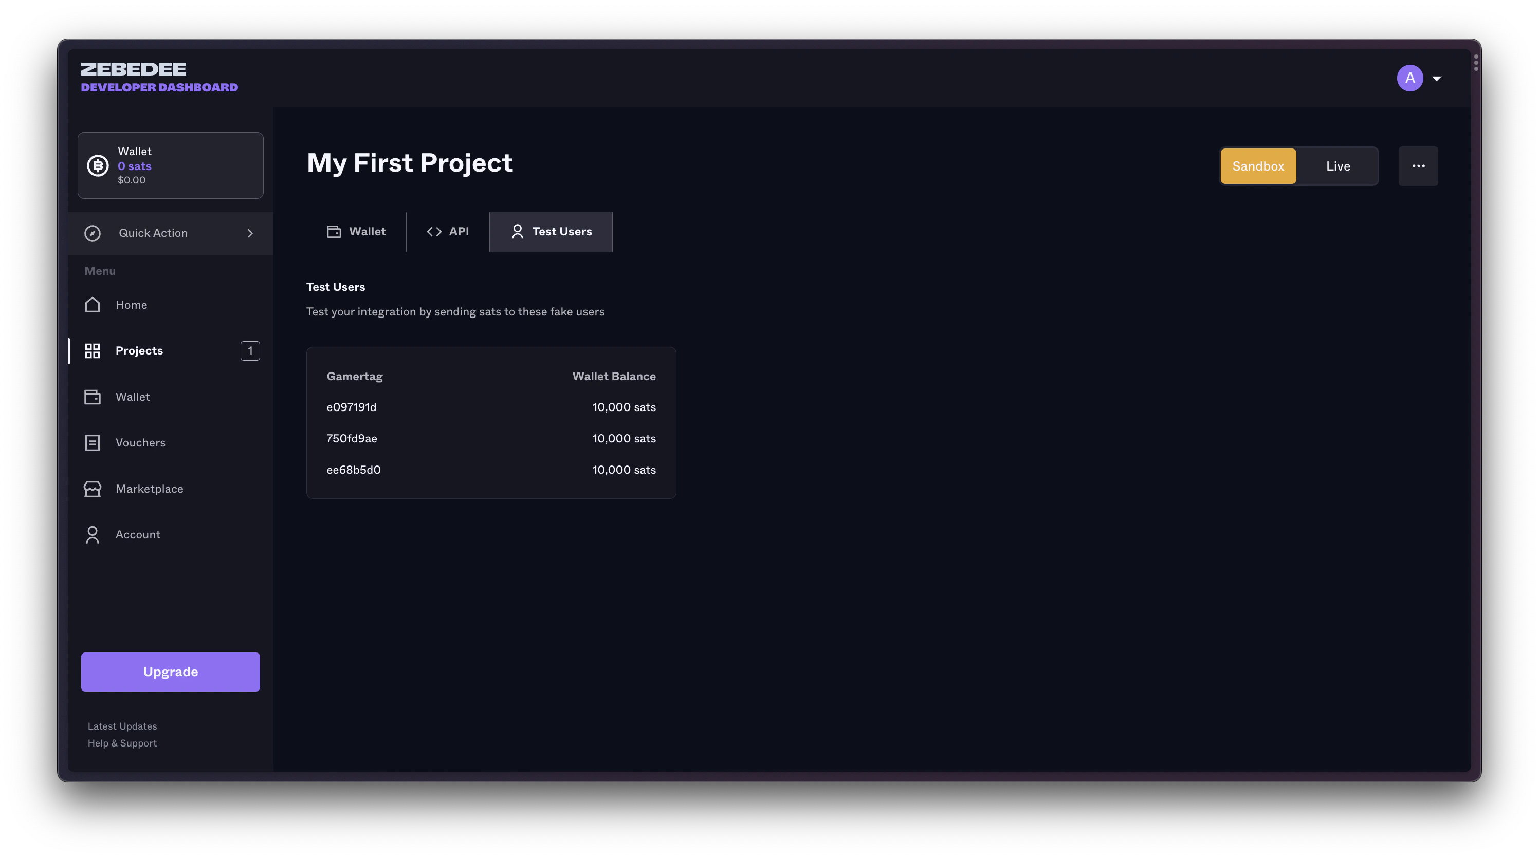Select the Wallet icon in the sidebar menu
The width and height of the screenshot is (1539, 858).
coord(93,397)
